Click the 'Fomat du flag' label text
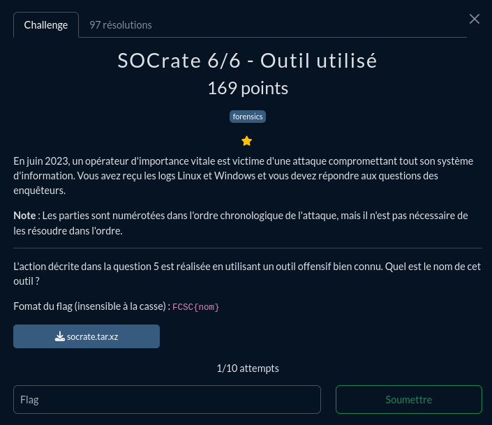The height and width of the screenshot is (425, 492). pyautogui.click(x=91, y=306)
